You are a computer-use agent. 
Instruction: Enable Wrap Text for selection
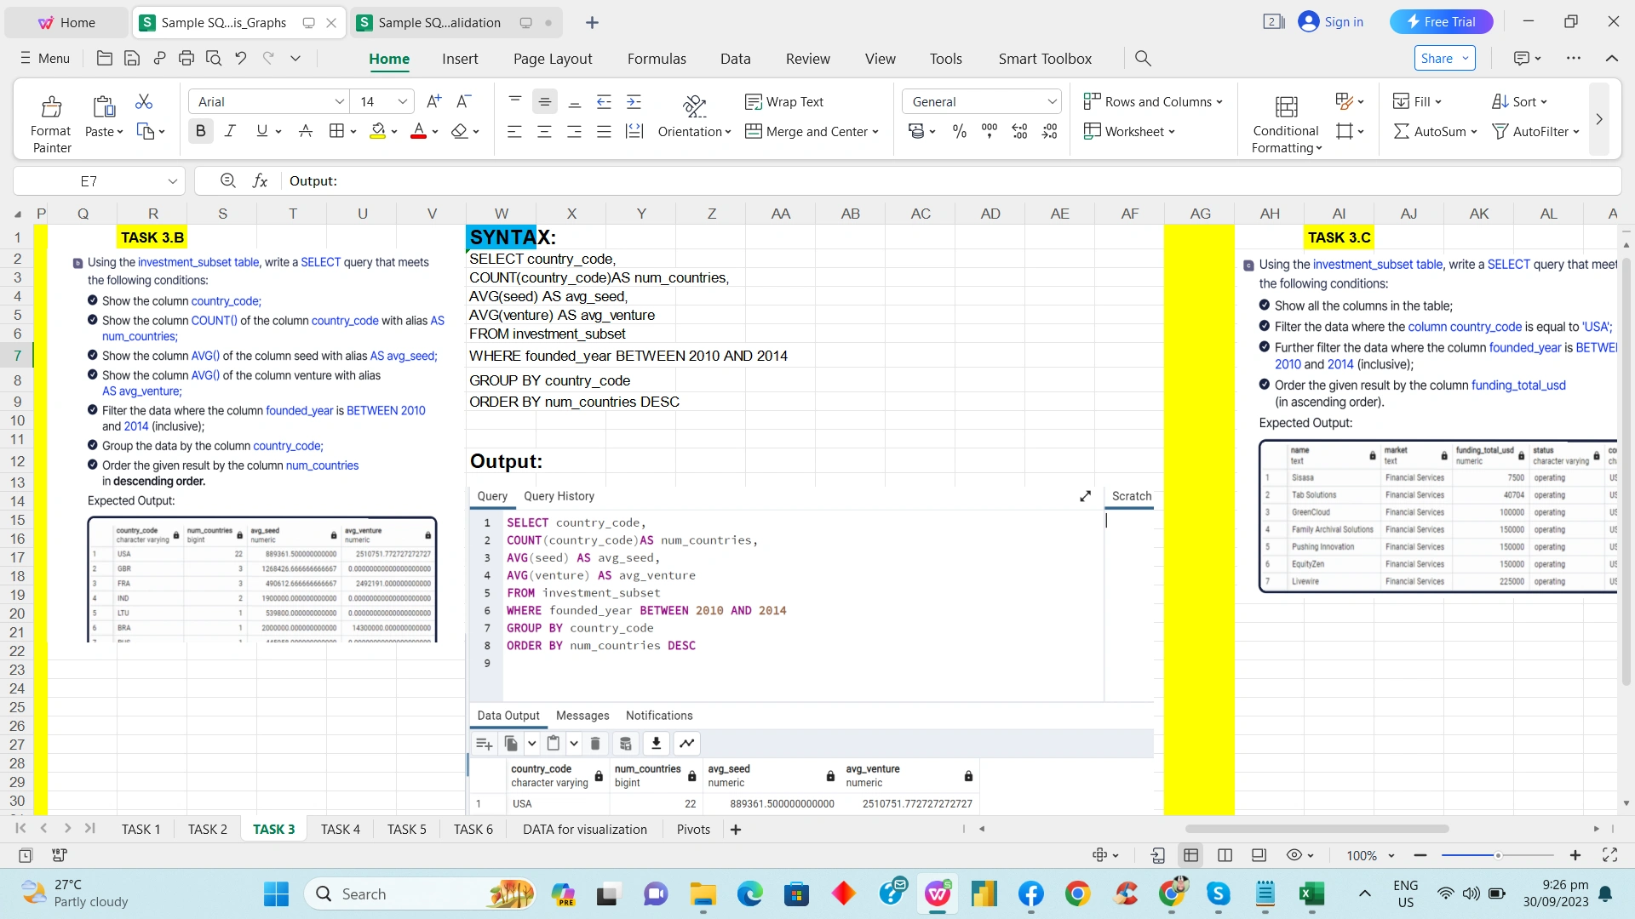coord(785,101)
